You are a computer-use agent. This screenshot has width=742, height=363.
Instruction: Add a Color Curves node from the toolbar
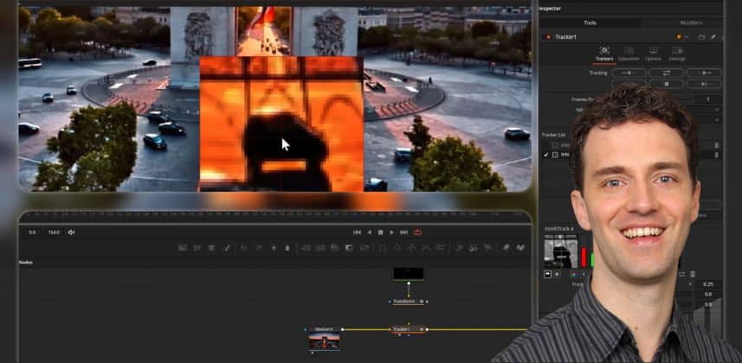coord(259,247)
